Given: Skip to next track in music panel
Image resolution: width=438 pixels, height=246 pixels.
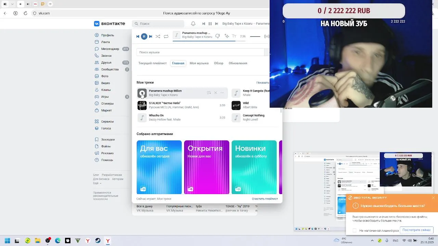Looking at the screenshot, I should [151, 36].
